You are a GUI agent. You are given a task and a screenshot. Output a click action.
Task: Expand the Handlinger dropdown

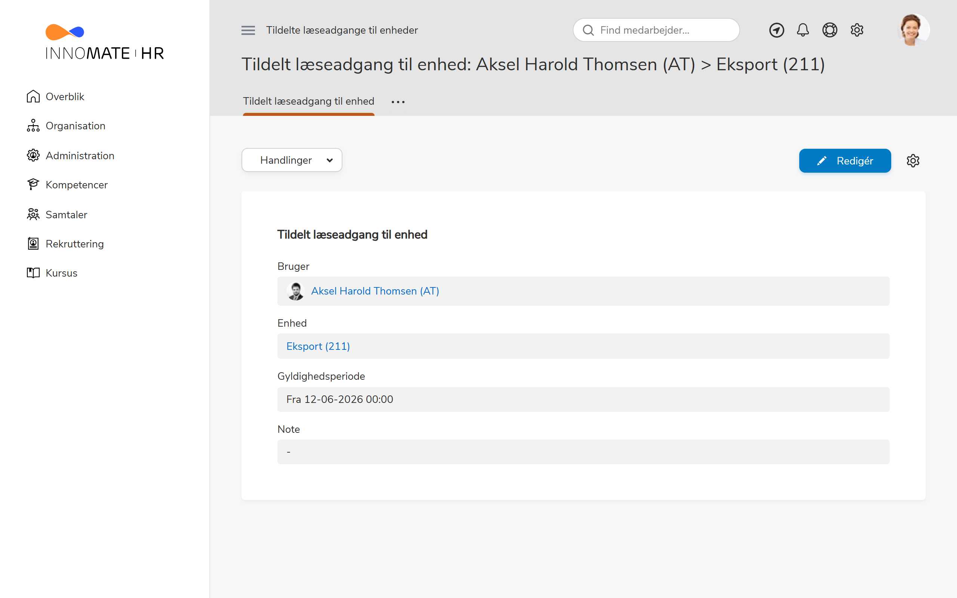tap(292, 160)
